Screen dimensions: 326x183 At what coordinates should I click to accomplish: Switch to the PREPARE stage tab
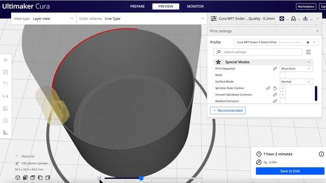click(138, 7)
